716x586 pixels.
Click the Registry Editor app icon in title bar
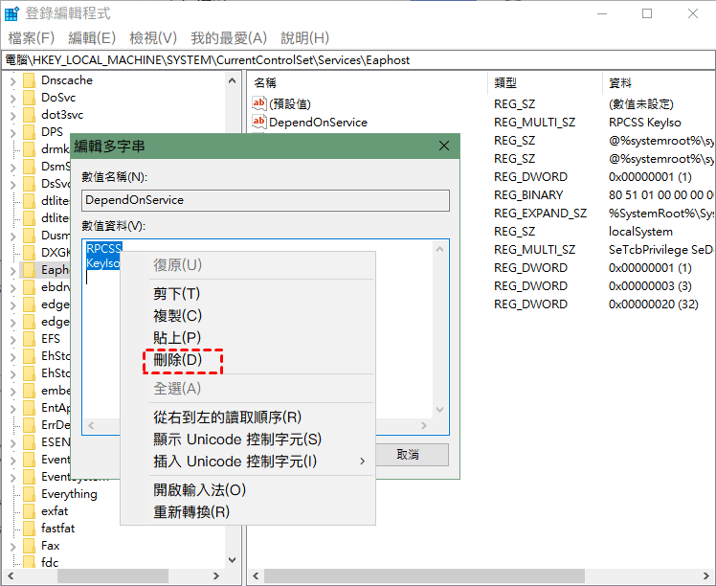pyautogui.click(x=11, y=13)
